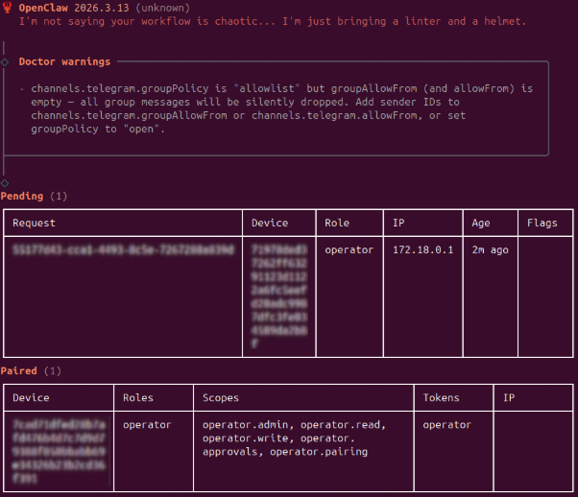
Task: Click the Role column header in Pending table
Action: click(337, 223)
